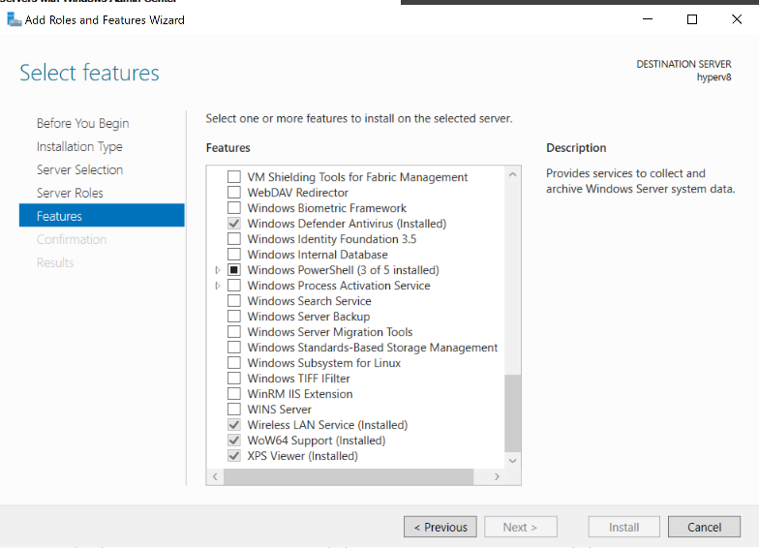Click the Confirmation step
The image size is (759, 548).
pos(72,240)
